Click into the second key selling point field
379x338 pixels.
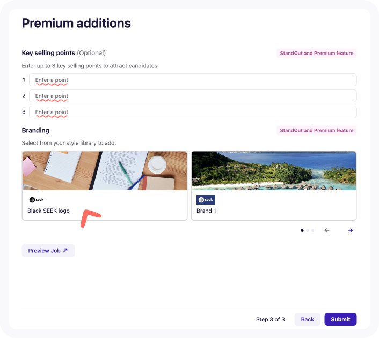[193, 96]
